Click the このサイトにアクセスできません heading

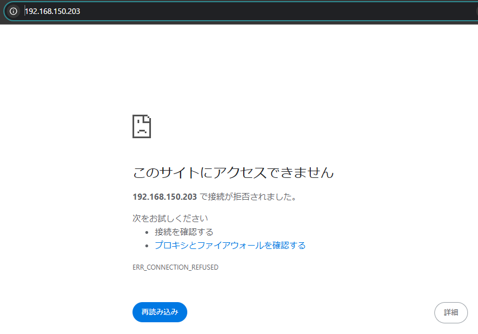(x=233, y=172)
